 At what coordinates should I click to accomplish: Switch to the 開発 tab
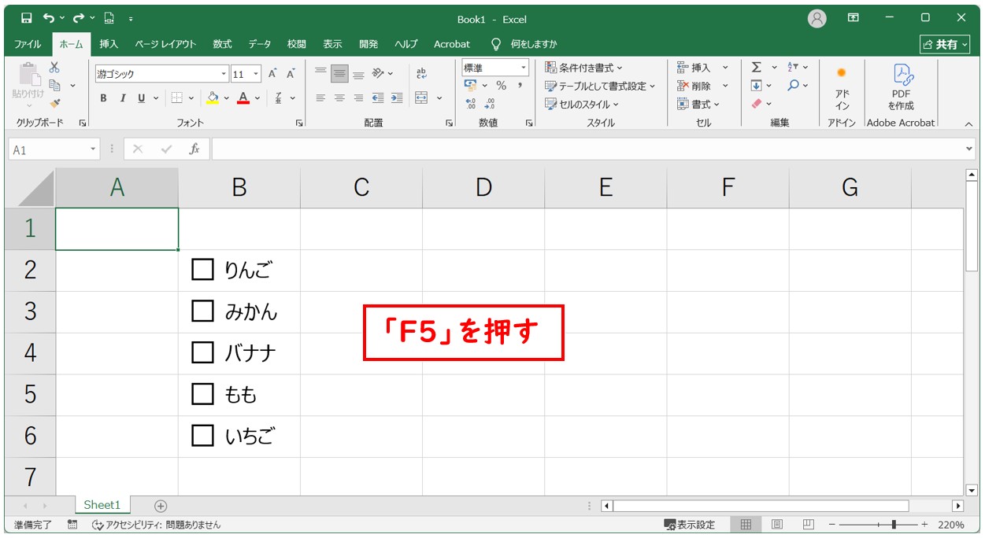click(368, 44)
